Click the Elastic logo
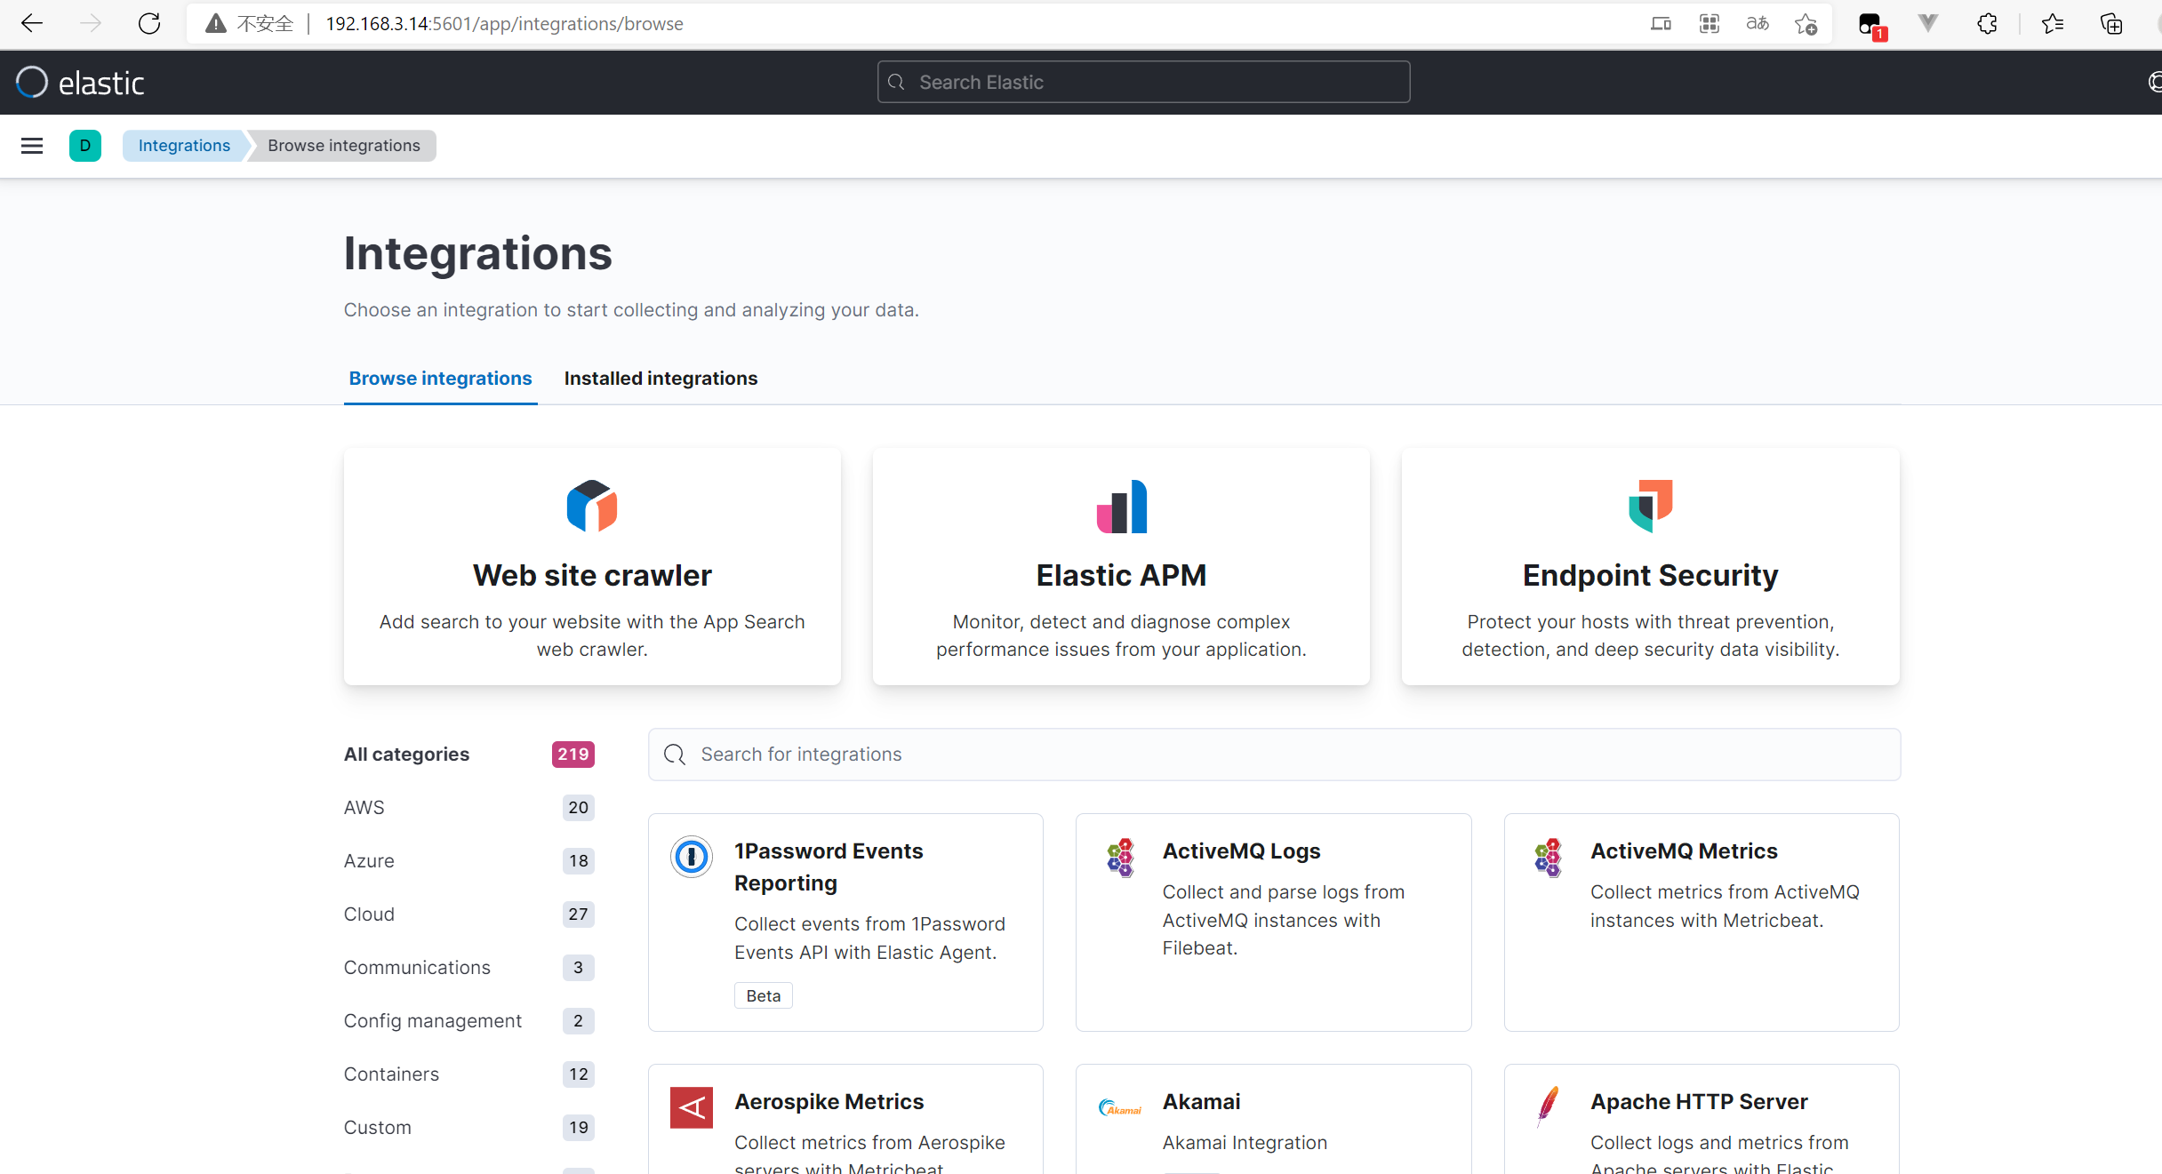The width and height of the screenshot is (2162, 1174). coord(80,83)
